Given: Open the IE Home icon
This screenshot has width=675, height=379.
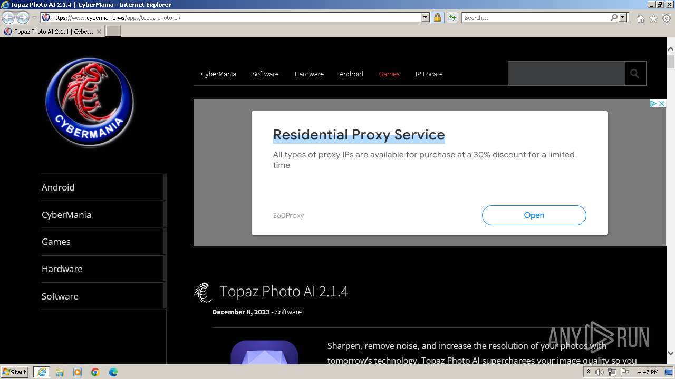Looking at the screenshot, I should click(640, 18).
